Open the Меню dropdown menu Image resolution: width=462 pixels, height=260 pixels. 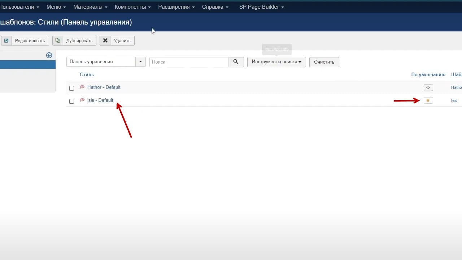point(56,7)
